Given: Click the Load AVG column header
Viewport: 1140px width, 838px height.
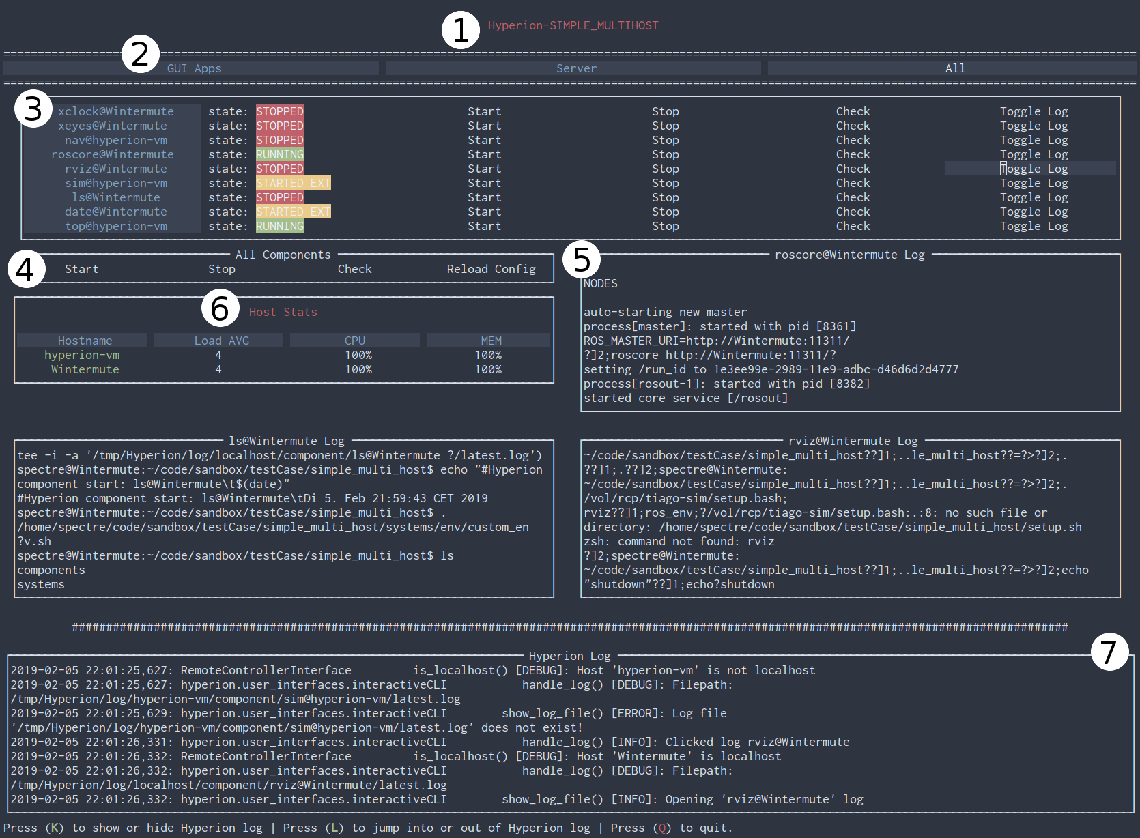Looking at the screenshot, I should point(221,341).
